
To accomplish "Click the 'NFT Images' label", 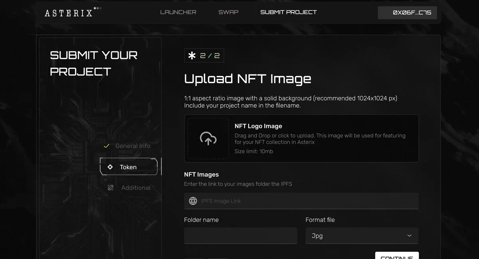I will point(201,175).
